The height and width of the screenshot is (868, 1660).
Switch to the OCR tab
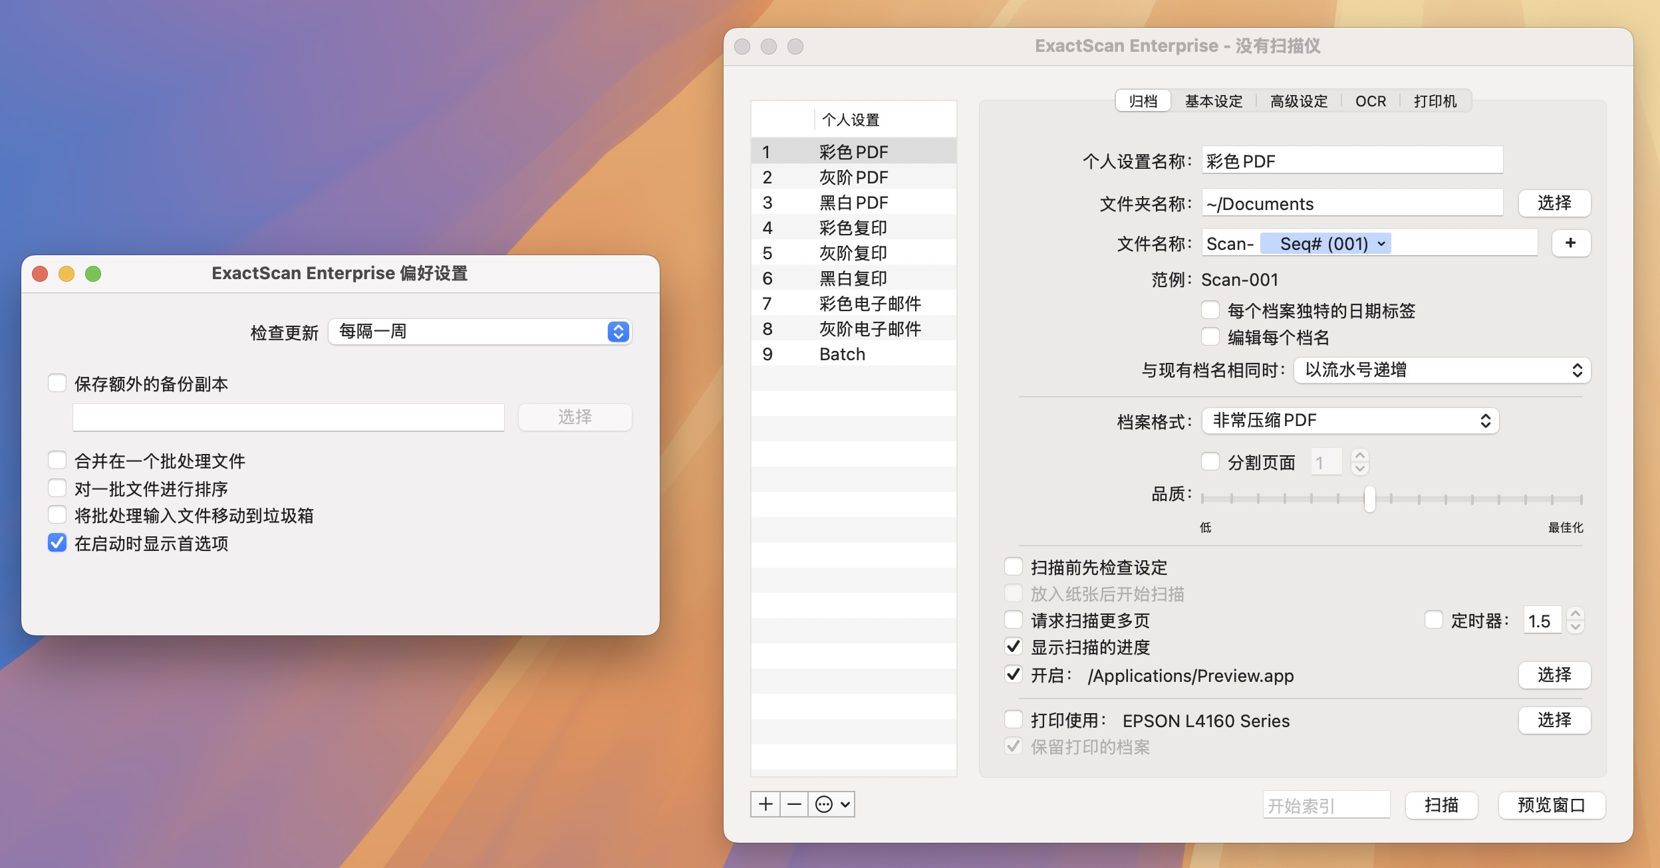coord(1371,101)
